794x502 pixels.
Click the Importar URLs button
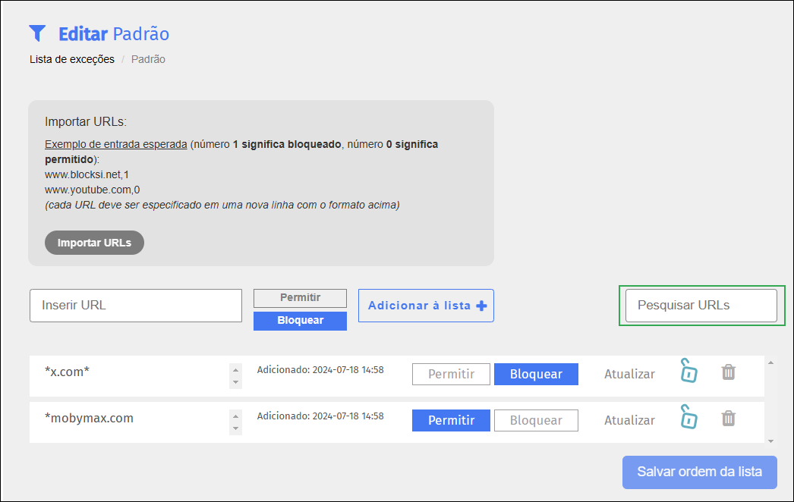(x=94, y=243)
